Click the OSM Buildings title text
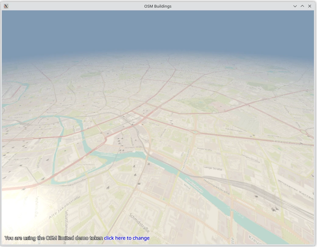 158,6
